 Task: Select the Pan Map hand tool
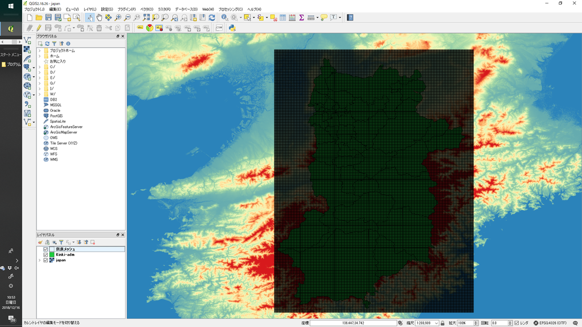99,18
